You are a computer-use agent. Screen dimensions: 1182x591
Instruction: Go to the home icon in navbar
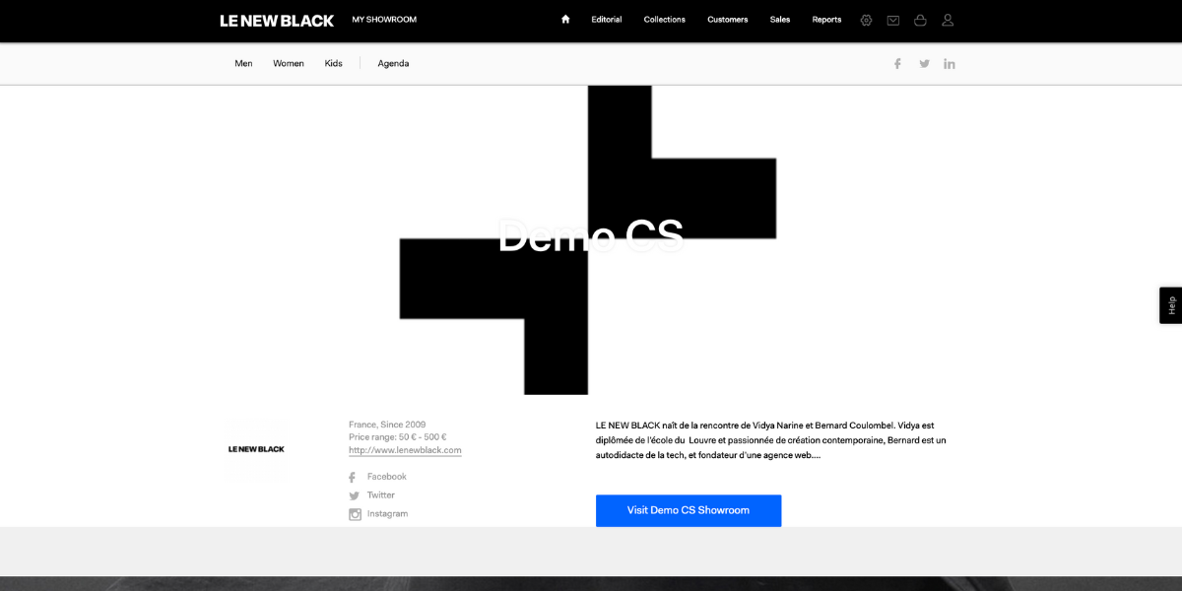[x=565, y=20]
